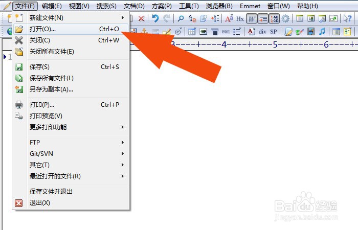Click the red A font tag icon
Image resolution: width=358 pixels, height=230 pixels.
pos(252,32)
